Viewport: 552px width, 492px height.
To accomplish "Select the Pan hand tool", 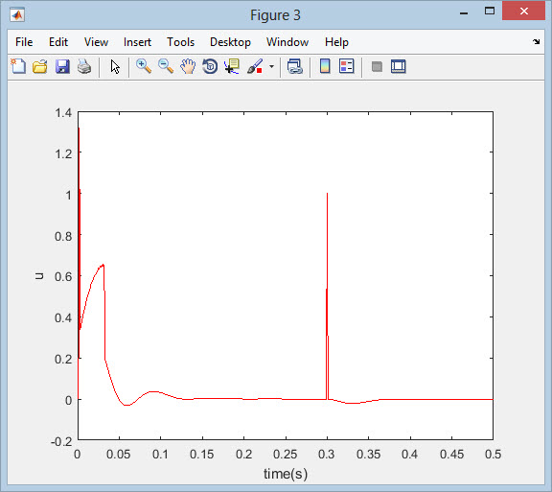I will coord(188,66).
